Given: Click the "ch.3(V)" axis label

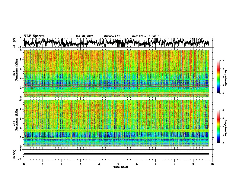Looking at the screenshot, I should pos(14,154).
